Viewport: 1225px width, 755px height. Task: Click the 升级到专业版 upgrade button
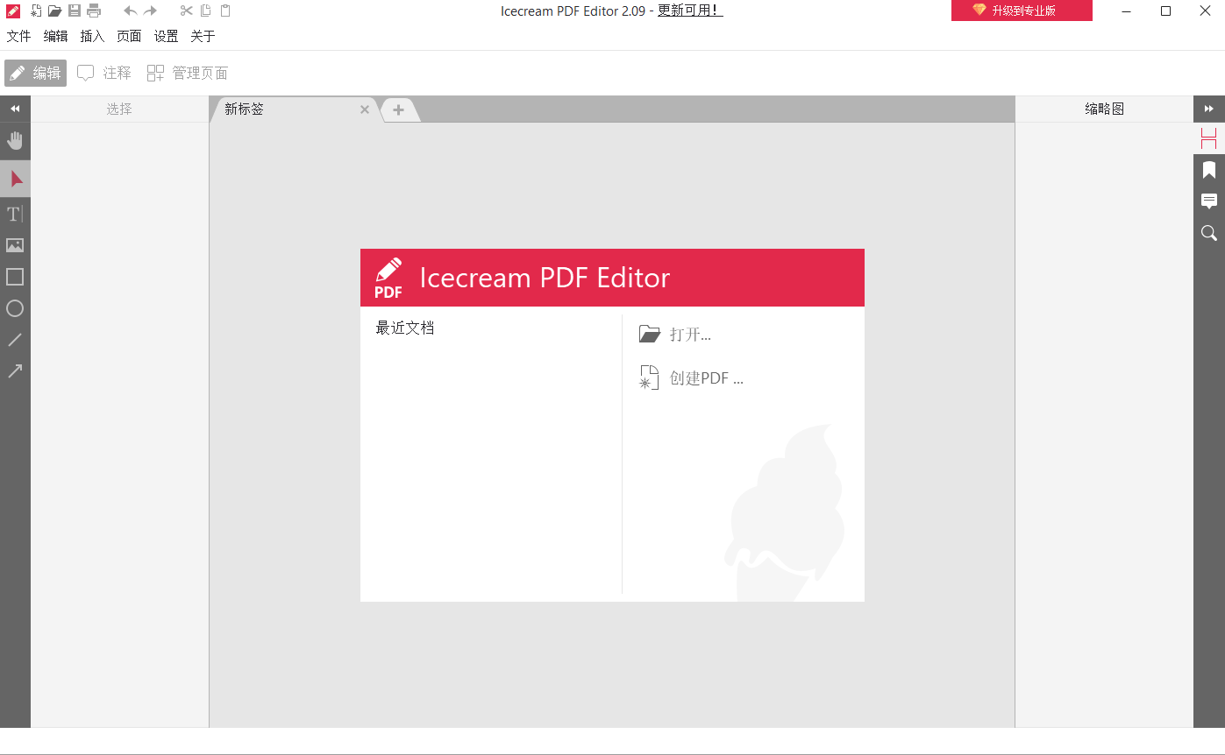point(1022,11)
